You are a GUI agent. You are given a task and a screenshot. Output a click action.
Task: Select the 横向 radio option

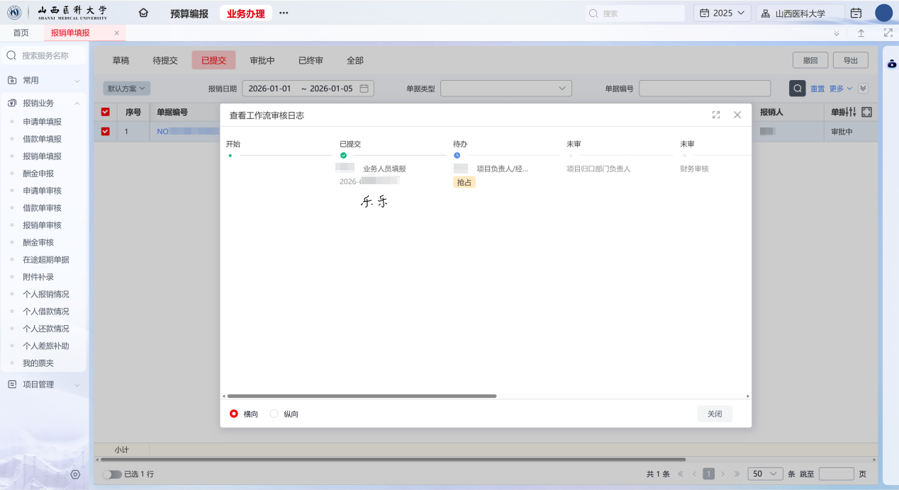234,414
